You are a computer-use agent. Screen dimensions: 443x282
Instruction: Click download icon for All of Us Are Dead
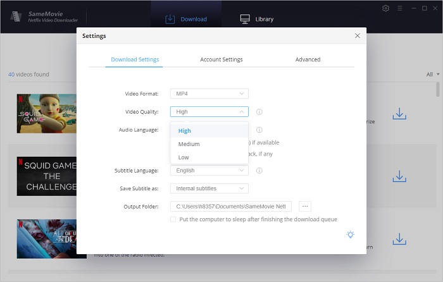pyautogui.click(x=399, y=239)
